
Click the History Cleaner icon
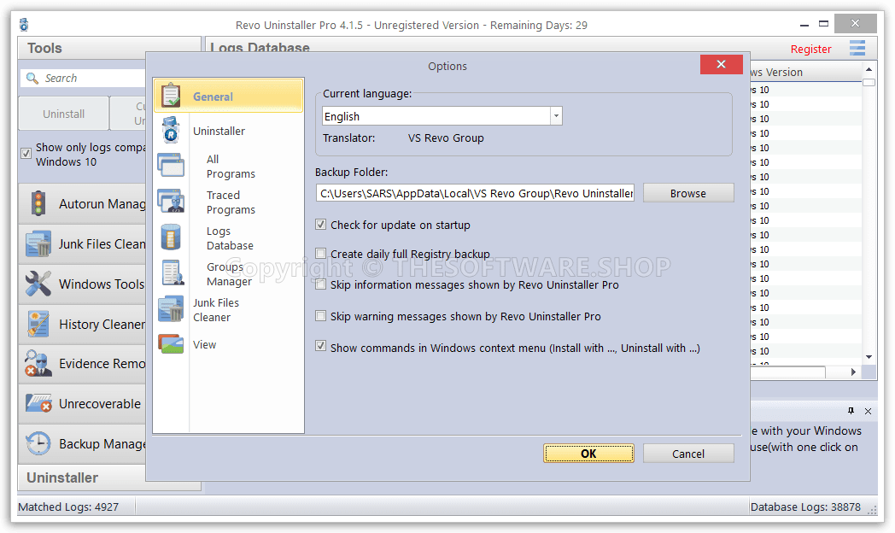(x=38, y=324)
